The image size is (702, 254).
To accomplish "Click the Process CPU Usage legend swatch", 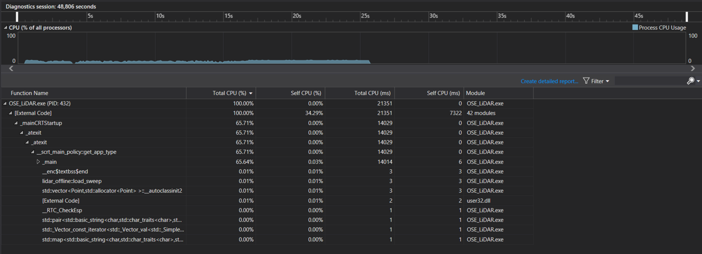I will [635, 27].
